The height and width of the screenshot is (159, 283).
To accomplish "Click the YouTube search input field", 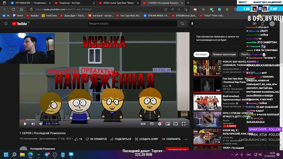I will [133, 23].
